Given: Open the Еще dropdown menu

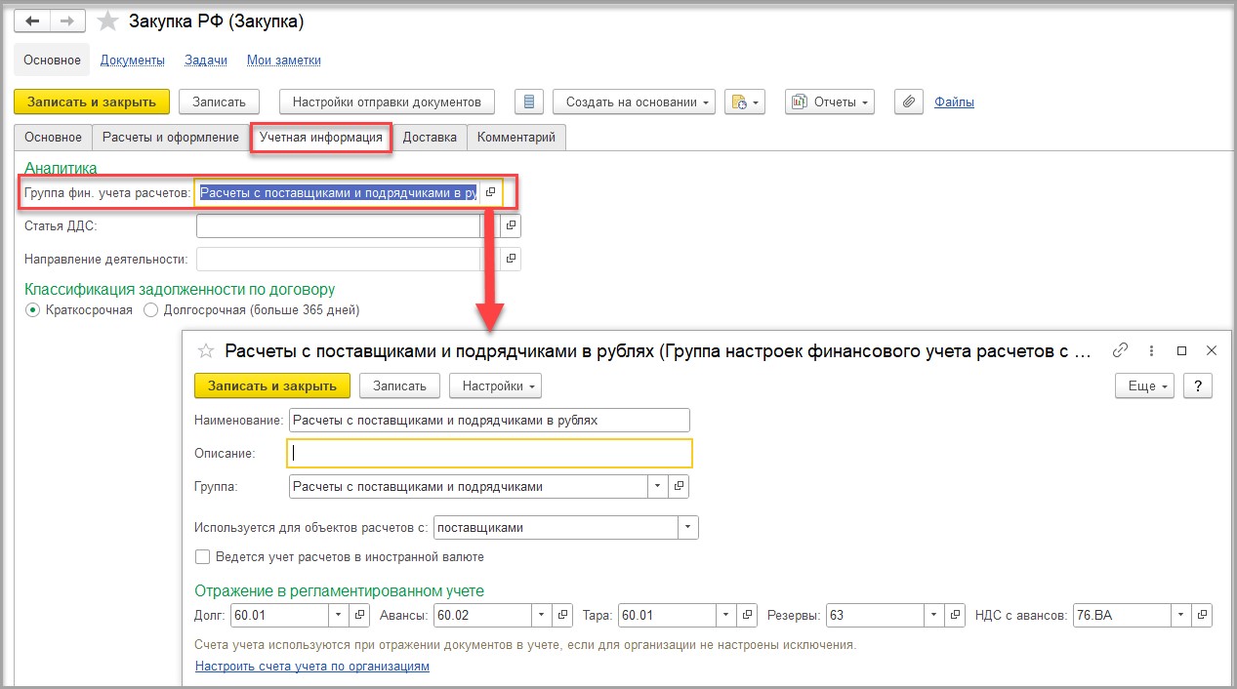Looking at the screenshot, I should 1145,385.
